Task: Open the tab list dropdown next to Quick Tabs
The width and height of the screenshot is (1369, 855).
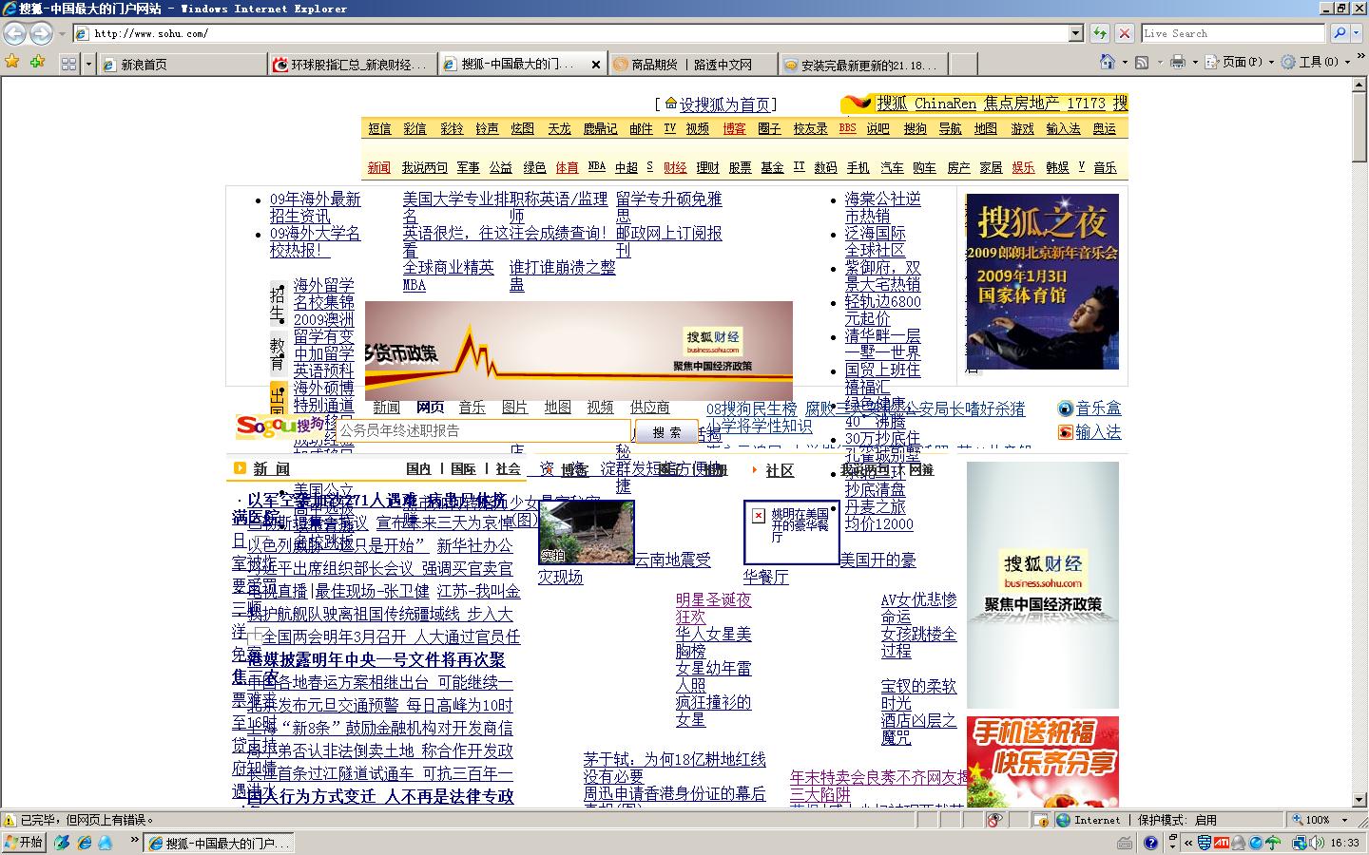Action: 88,64
